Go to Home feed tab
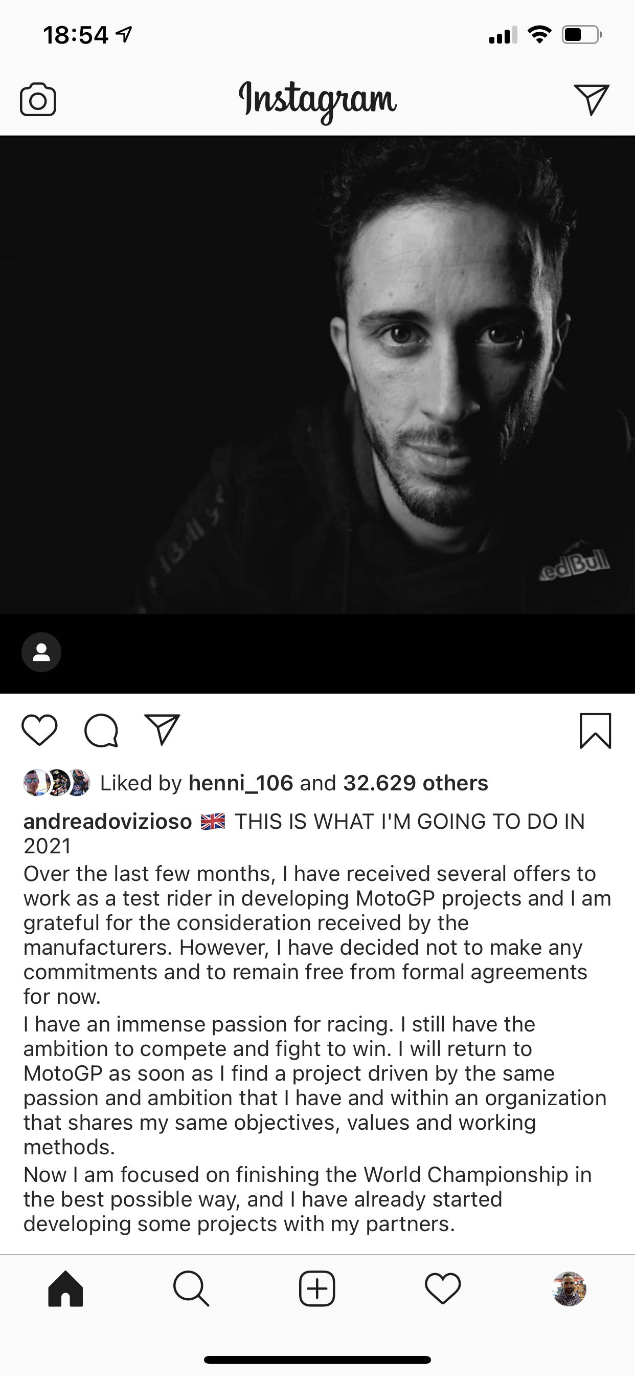 point(65,1288)
